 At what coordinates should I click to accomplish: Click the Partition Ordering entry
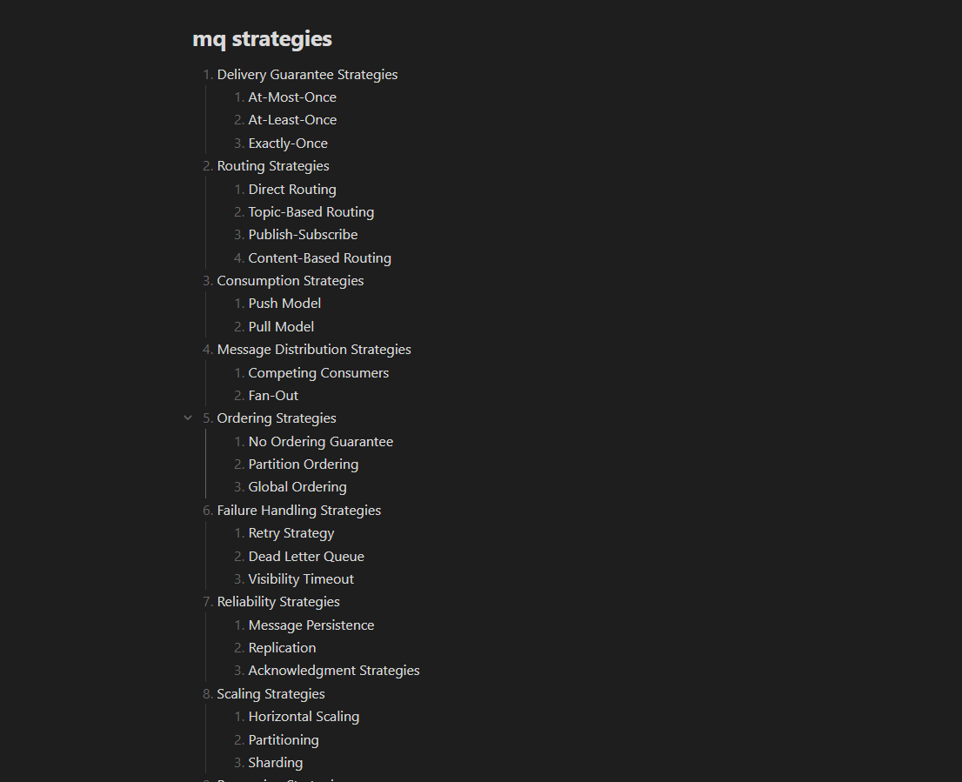(303, 465)
